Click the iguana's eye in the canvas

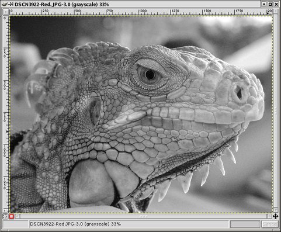pos(150,75)
